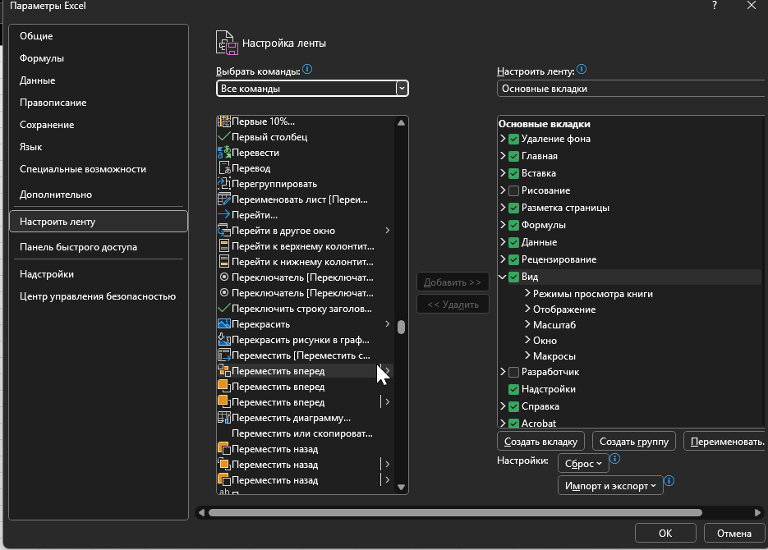The height and width of the screenshot is (550, 768).
Task: Uncheck the "Главная" tab checkbox
Action: pos(514,157)
